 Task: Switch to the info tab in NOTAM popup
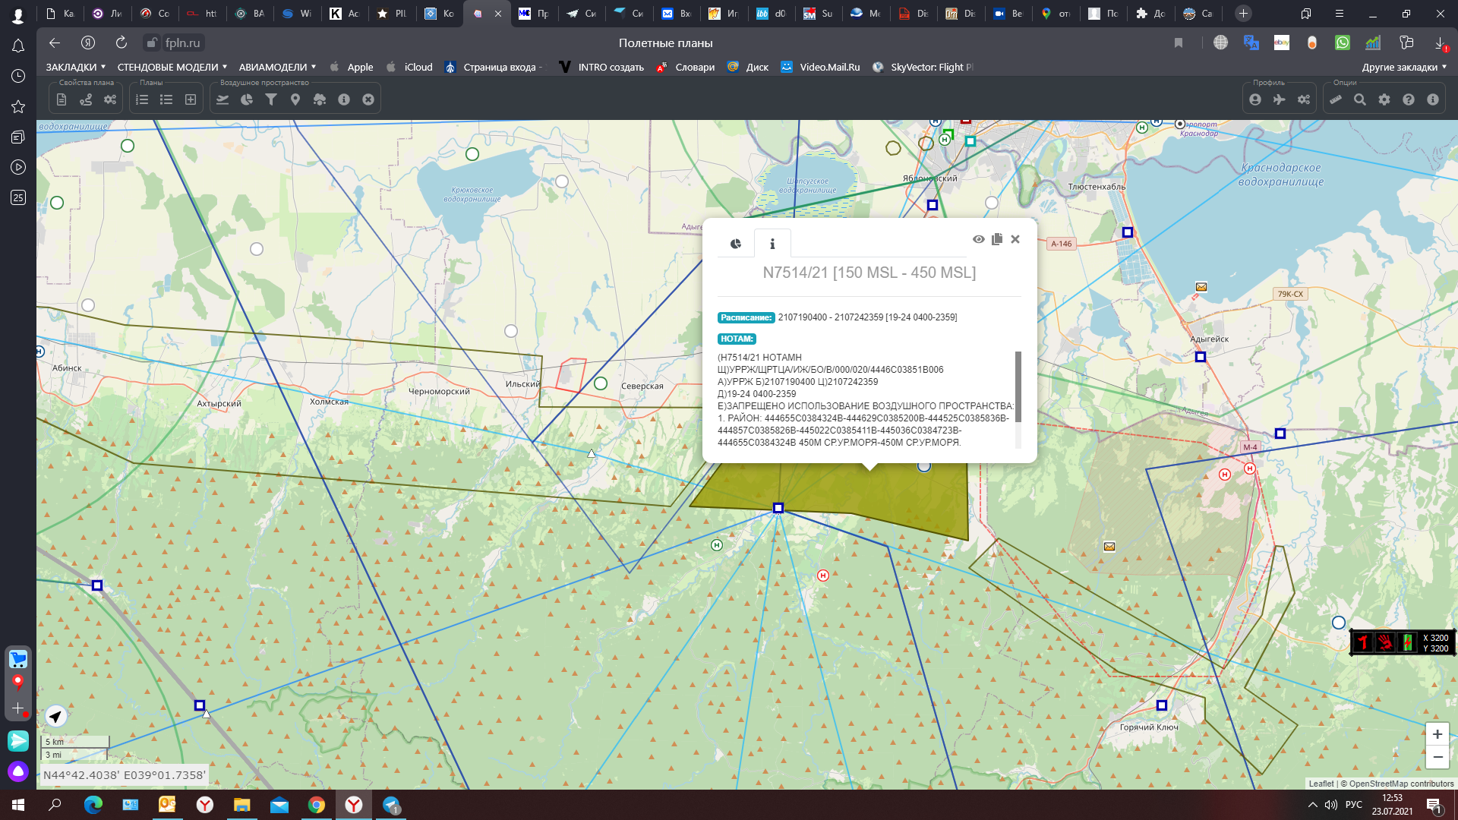(772, 244)
